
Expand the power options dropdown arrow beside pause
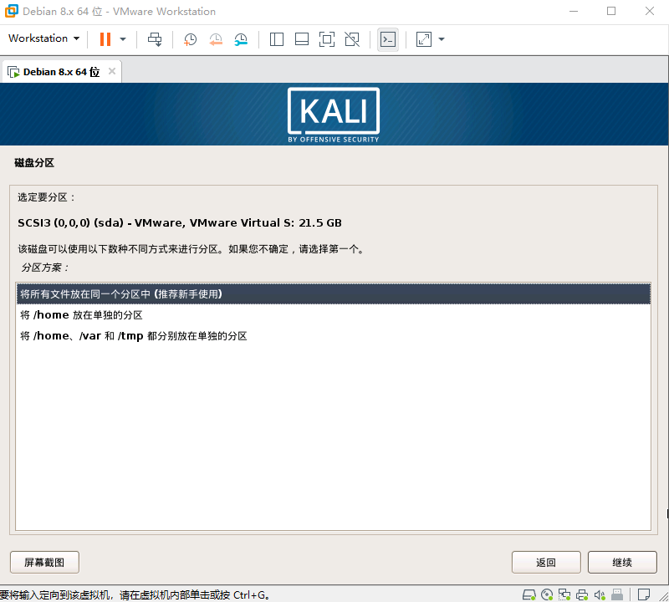click(123, 39)
